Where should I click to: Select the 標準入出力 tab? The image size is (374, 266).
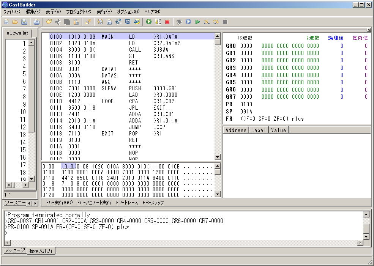(41, 251)
